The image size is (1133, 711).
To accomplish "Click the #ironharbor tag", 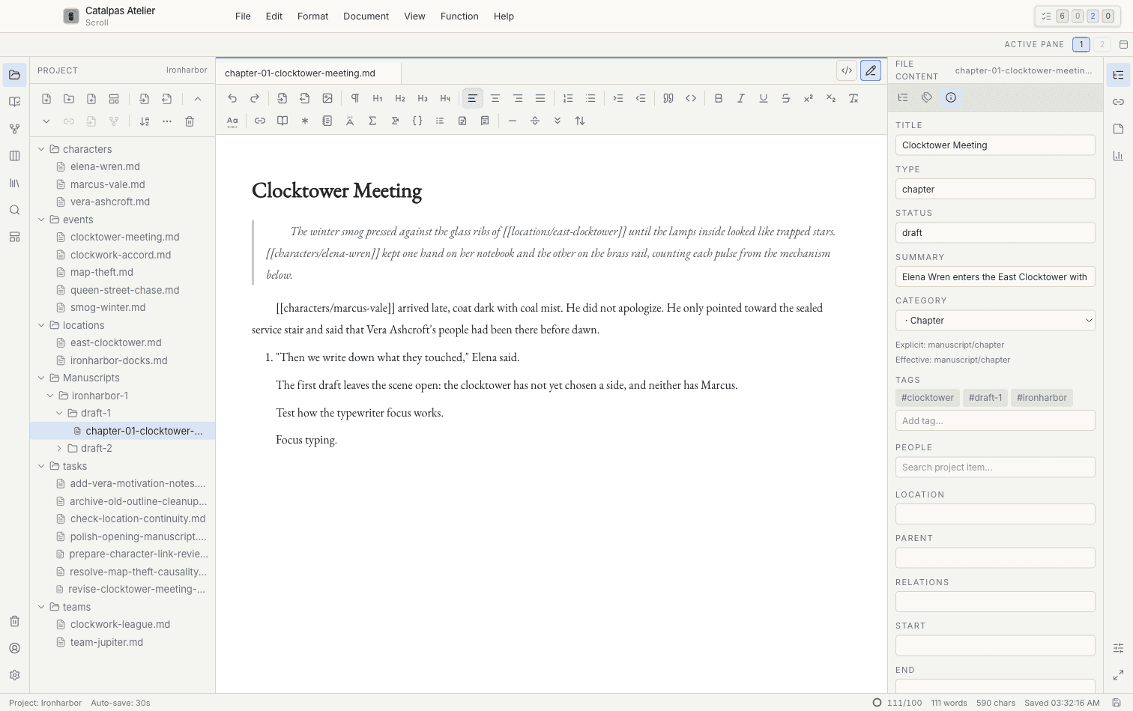I will coord(1042,398).
